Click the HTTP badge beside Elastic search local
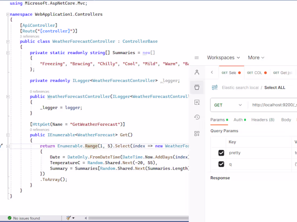 [215, 87]
